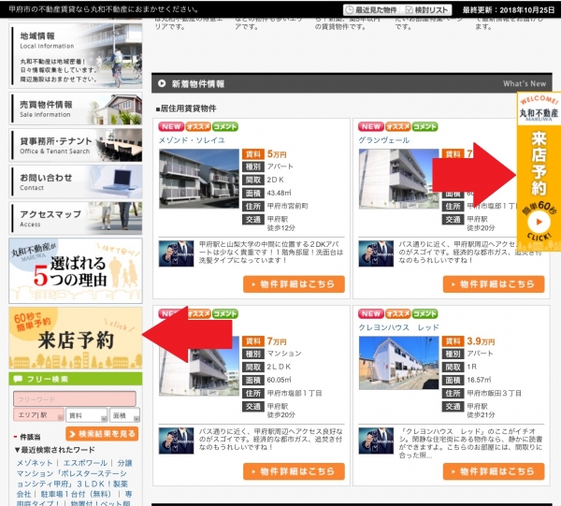The image size is (561, 506).
Task: Click the 甲府市宮前町 address text
Action: [287, 206]
